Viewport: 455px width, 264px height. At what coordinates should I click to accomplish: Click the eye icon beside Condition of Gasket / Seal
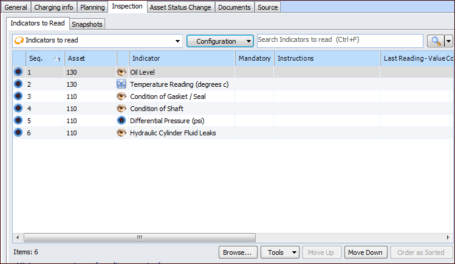pos(121,96)
